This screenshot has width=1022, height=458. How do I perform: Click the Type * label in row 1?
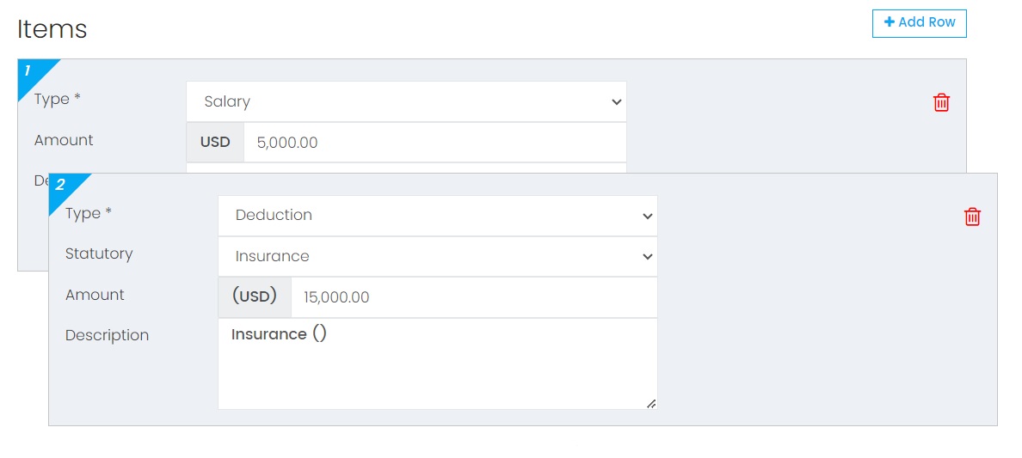coord(58,99)
